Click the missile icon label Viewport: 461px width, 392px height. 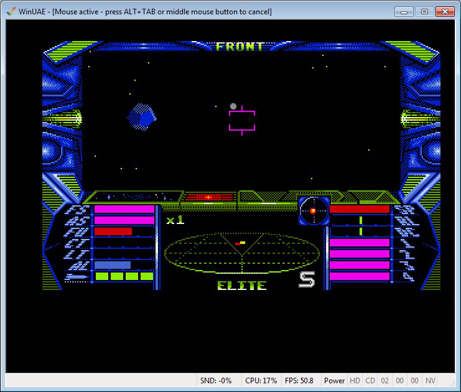click(77, 277)
